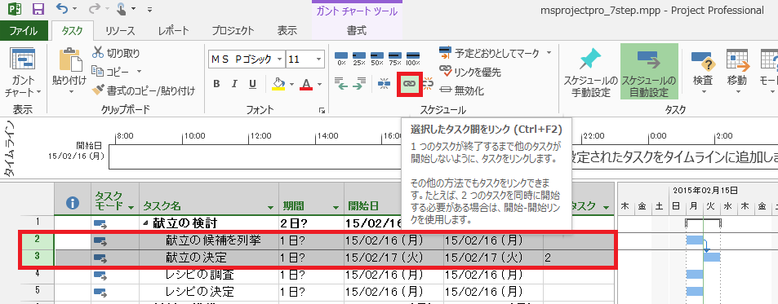Select row header 2
Viewport: 778px width, 304px height.
click(x=37, y=240)
